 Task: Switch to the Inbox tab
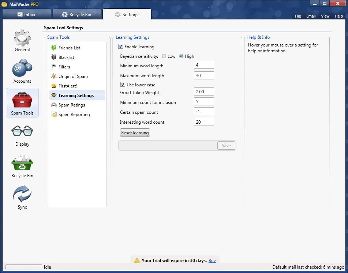coord(26,15)
